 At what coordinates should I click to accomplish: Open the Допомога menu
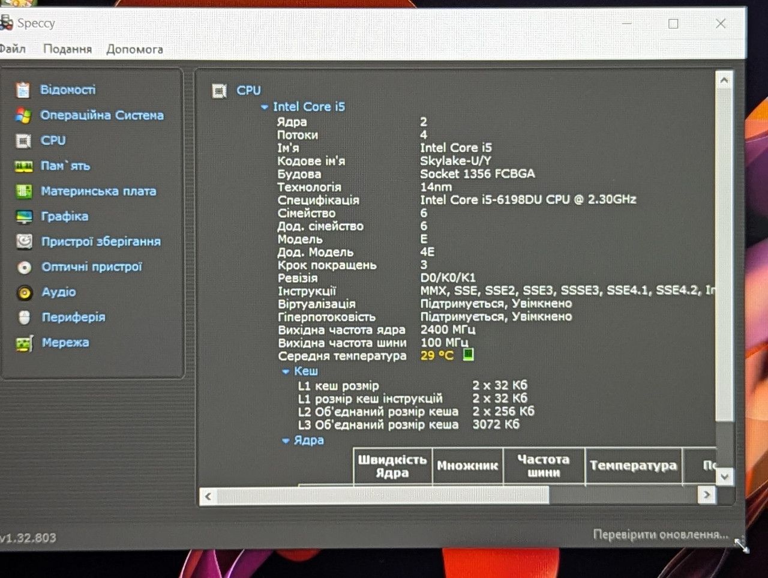(134, 49)
